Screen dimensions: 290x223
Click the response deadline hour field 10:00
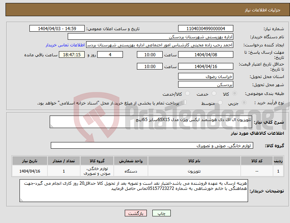click(150, 54)
